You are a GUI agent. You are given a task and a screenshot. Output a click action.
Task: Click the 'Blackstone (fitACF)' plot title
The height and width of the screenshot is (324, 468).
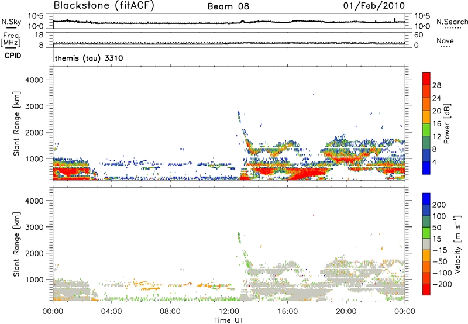tap(104, 5)
